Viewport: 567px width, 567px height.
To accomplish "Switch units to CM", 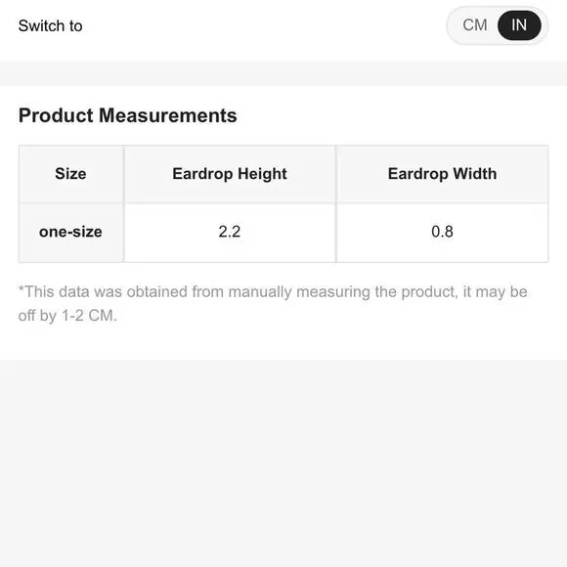I will (475, 25).
